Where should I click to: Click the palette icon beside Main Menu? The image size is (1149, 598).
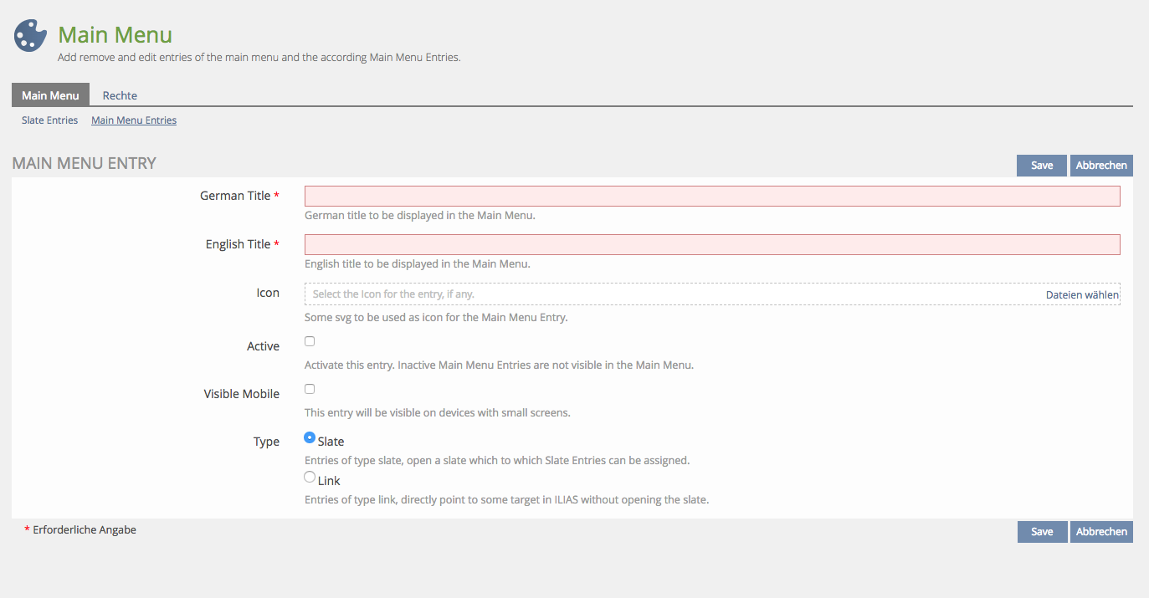coord(31,36)
